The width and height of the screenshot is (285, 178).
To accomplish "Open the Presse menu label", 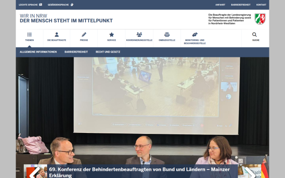I will click(84, 40).
